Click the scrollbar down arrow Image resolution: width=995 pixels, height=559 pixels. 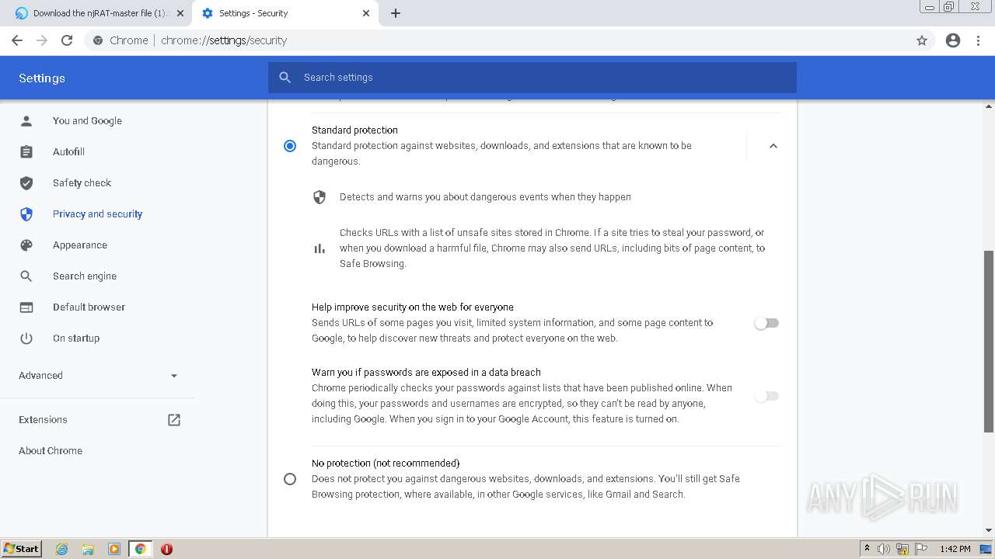(x=989, y=531)
